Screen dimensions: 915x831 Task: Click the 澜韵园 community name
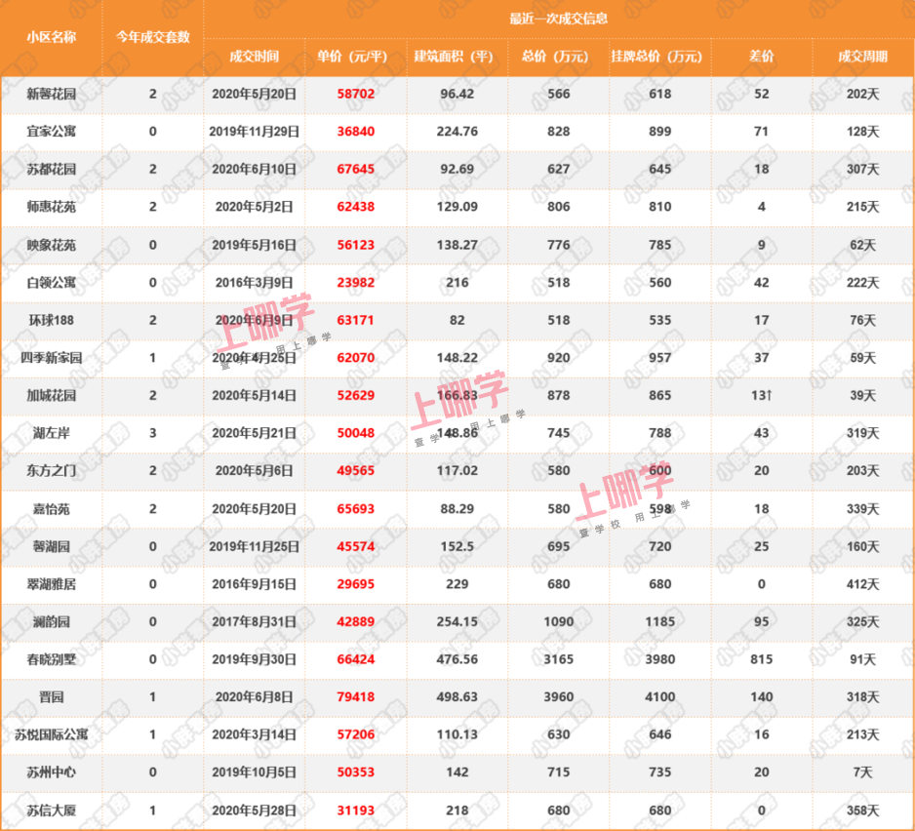pos(52,622)
